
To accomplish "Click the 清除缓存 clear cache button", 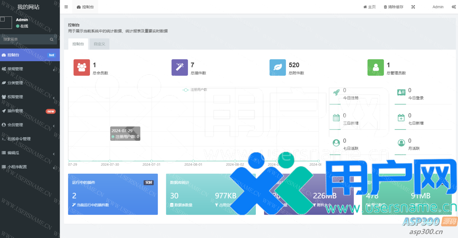I will pyautogui.click(x=393, y=7).
